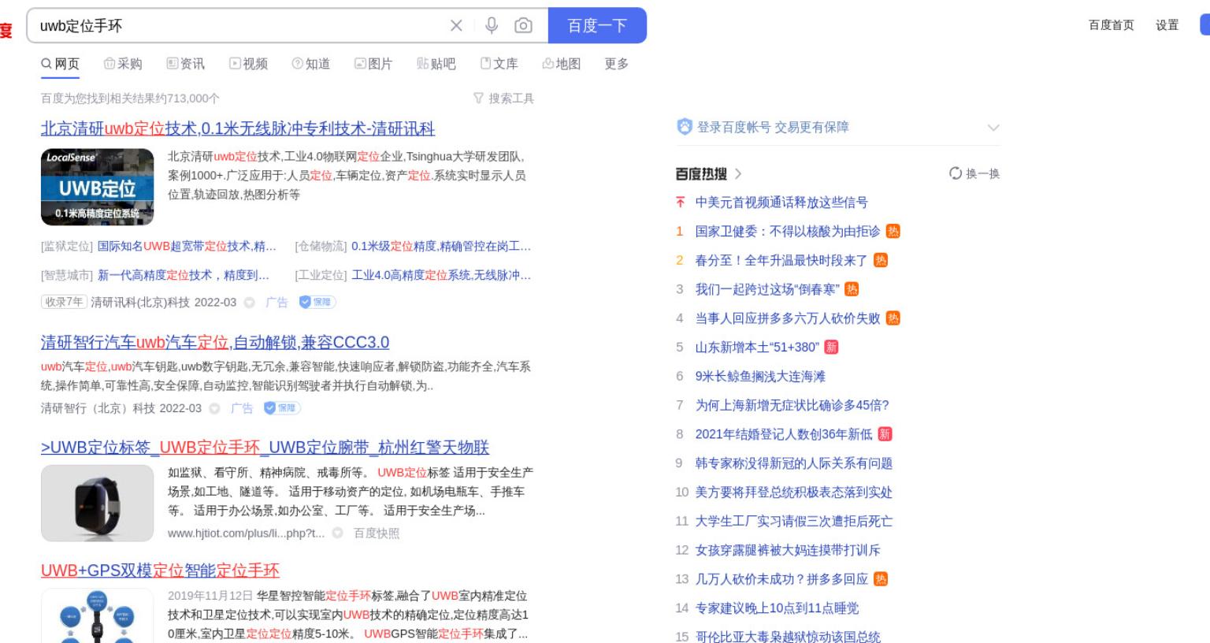This screenshot has width=1210, height=643.
Task: Refresh hot list with 换一换
Action: pos(974,173)
